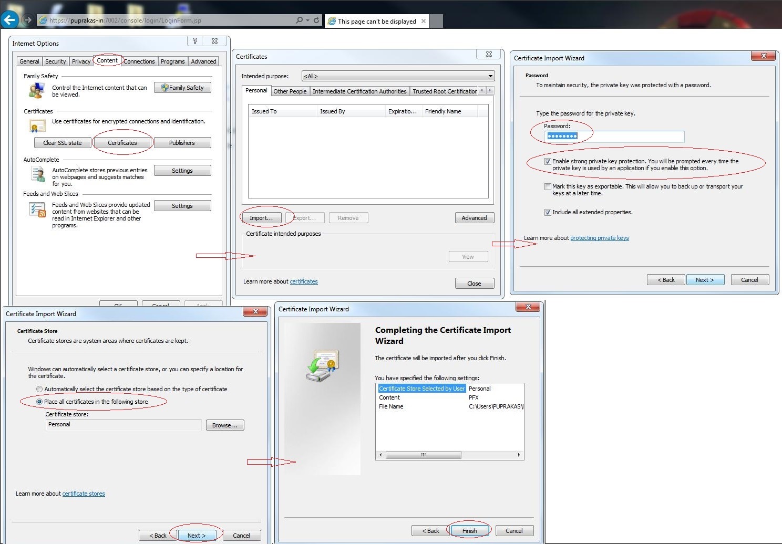Open the 'protecting private keys' link
Screen dimensions: 782x545
[x=600, y=238]
